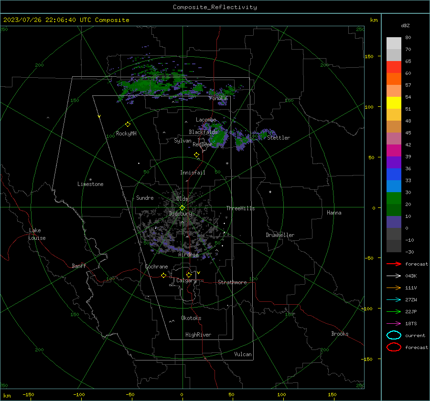Click the Innisfail city label
Viewport: 430px width, 401px height.
193,173
